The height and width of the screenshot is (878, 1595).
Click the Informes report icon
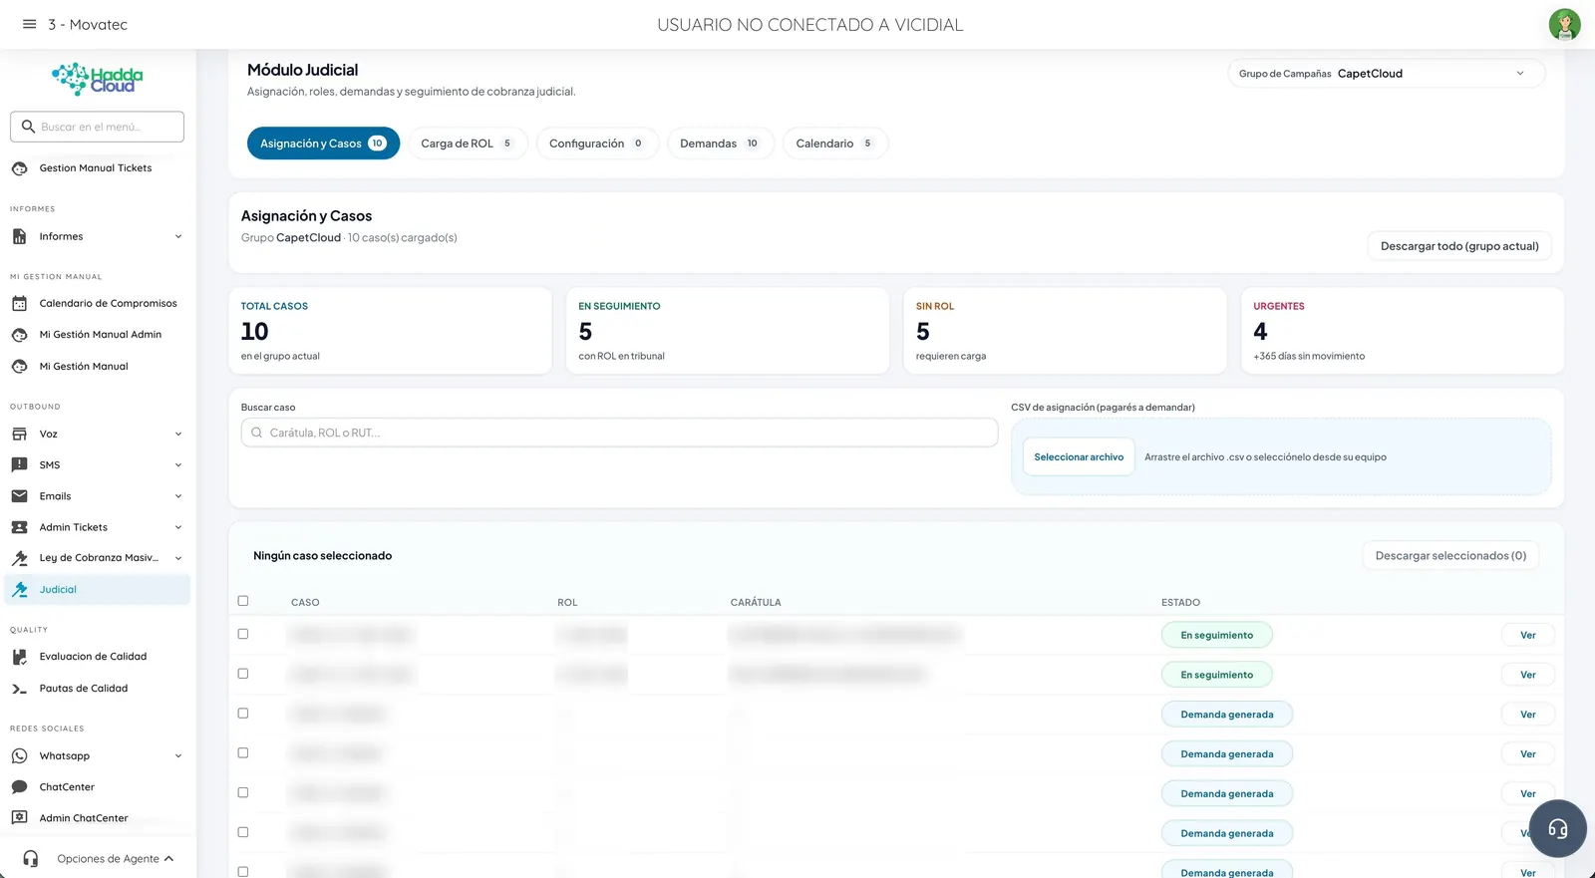pos(19,236)
